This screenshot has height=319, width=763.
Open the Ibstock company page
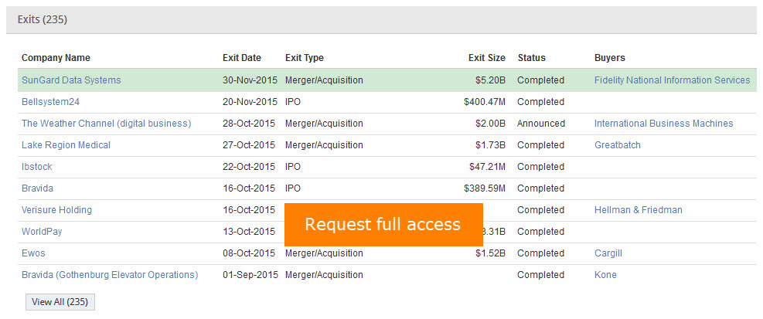tap(37, 167)
